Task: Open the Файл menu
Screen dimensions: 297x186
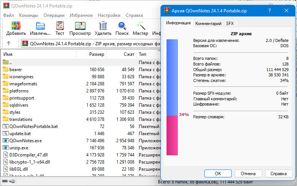Action: click(8, 15)
